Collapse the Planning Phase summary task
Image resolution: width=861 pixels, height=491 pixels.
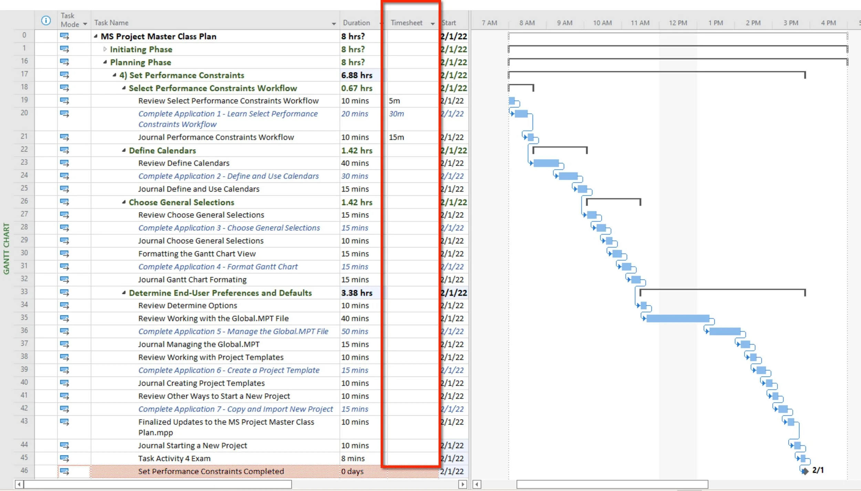click(x=105, y=62)
